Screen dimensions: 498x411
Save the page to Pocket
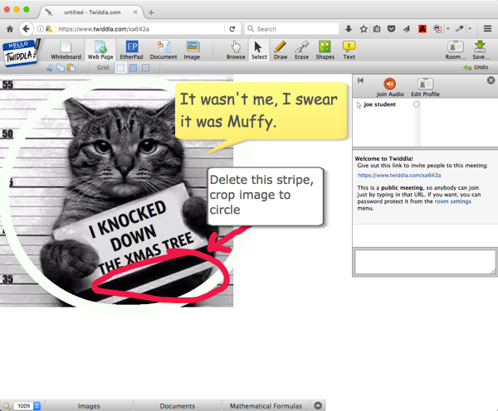tap(391, 29)
